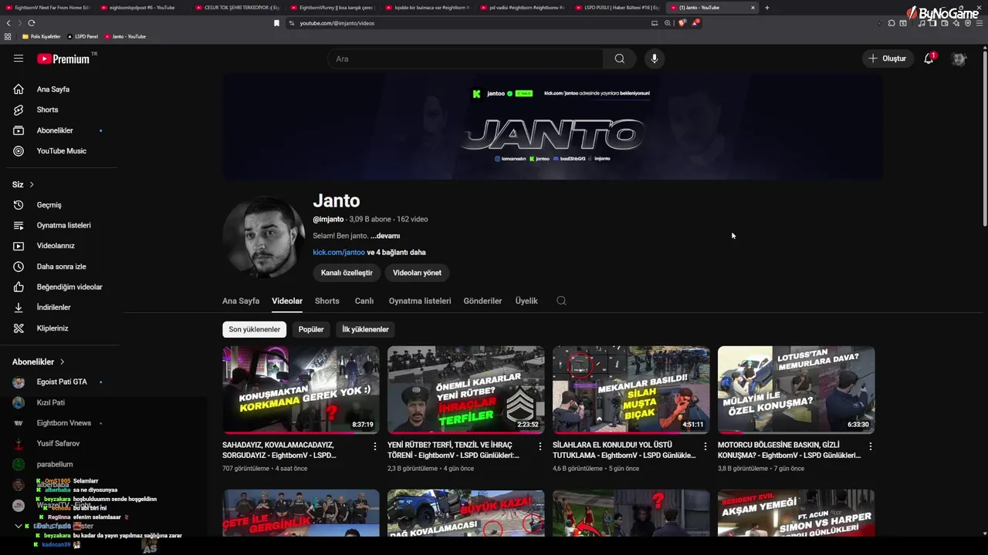Viewport: 988px width, 555px height.
Task: Filter by Son yüklenenler chip
Action: (254, 329)
